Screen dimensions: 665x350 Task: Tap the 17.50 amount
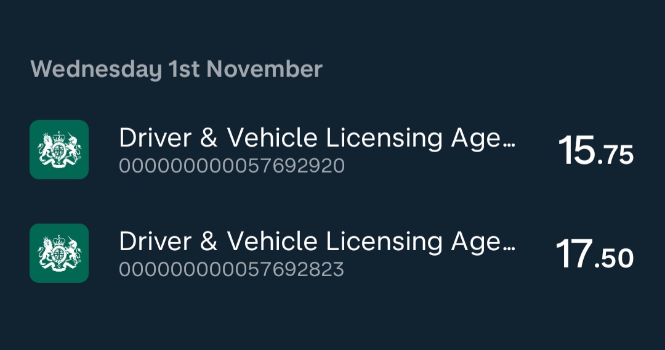(595, 254)
